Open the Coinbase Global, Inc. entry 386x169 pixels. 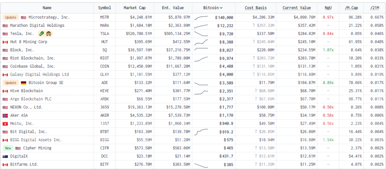32,67
